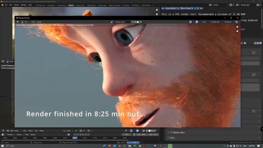Screen dimensions: 263x148
Task: Click the pan hand icon in background 3D viewport
Action: [x=157, y=14]
